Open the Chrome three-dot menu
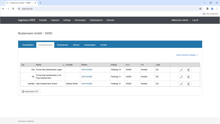 coord(217,9)
